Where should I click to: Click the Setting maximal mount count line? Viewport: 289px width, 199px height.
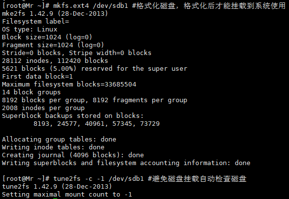pos(67,195)
